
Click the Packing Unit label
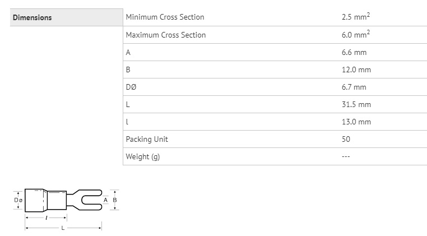pyautogui.click(x=146, y=139)
